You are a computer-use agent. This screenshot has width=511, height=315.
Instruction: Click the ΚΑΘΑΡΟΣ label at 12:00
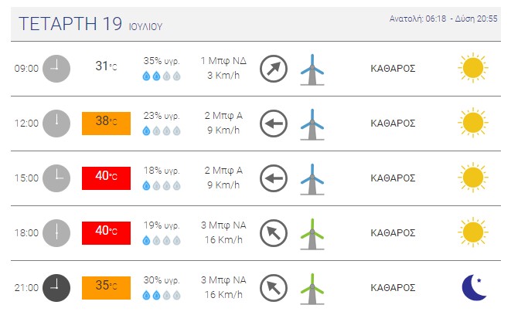click(393, 124)
